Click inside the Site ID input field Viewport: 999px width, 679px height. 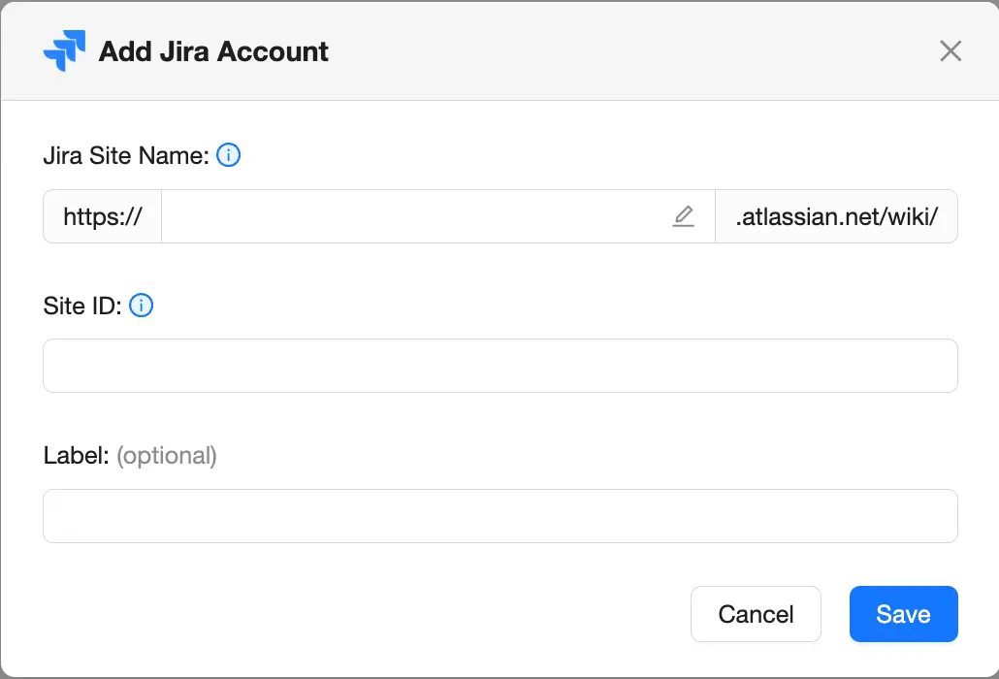point(499,366)
